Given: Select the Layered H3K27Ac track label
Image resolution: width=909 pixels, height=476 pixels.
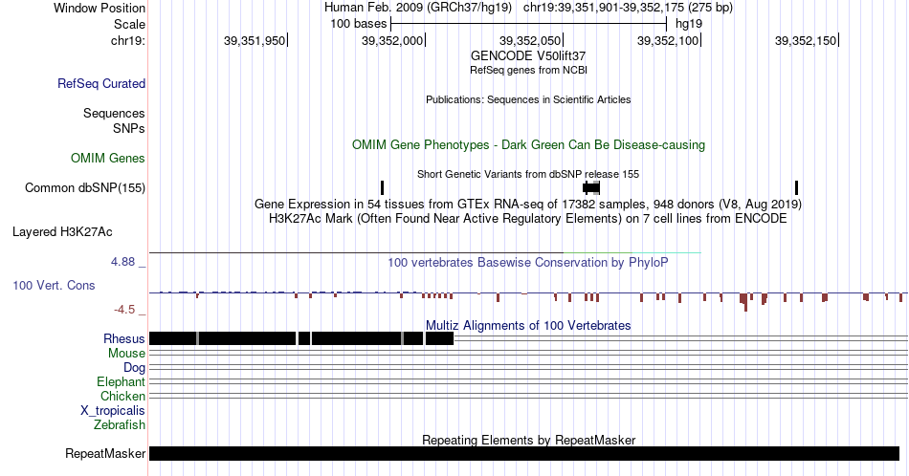Looking at the screenshot, I should coord(62,231).
